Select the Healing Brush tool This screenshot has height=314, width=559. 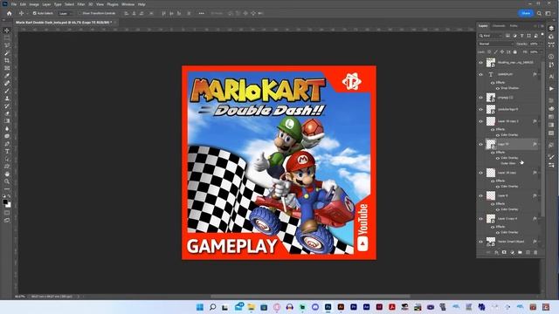7,83
